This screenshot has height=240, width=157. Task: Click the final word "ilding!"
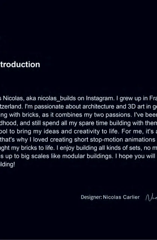[x=7, y=164]
